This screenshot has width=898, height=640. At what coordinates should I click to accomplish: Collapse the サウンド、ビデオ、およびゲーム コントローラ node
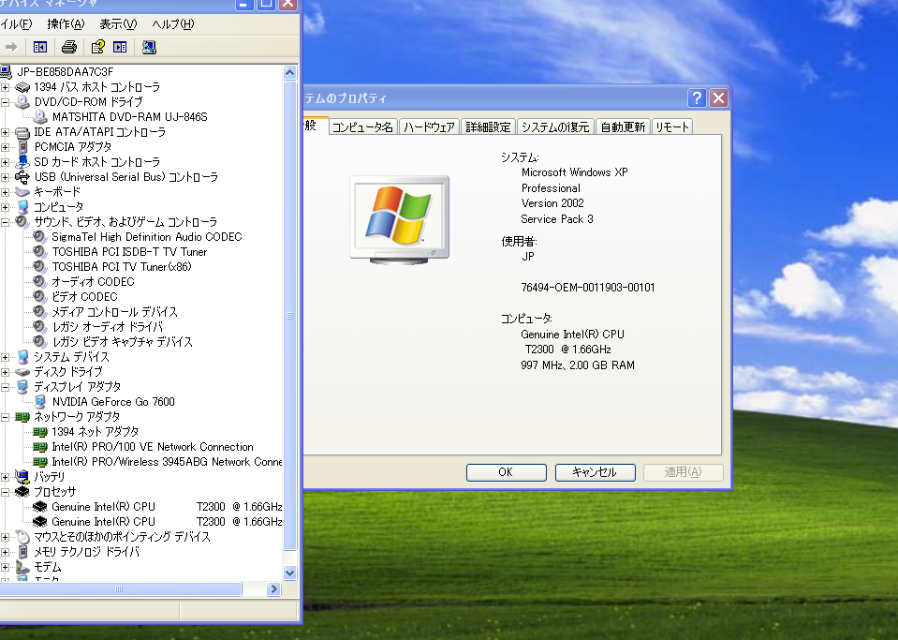(6, 222)
